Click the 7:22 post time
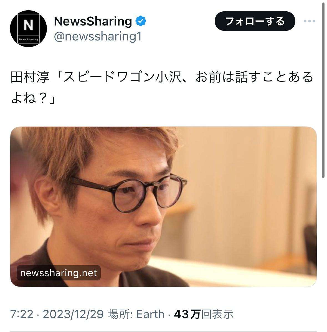 click(x=22, y=314)
